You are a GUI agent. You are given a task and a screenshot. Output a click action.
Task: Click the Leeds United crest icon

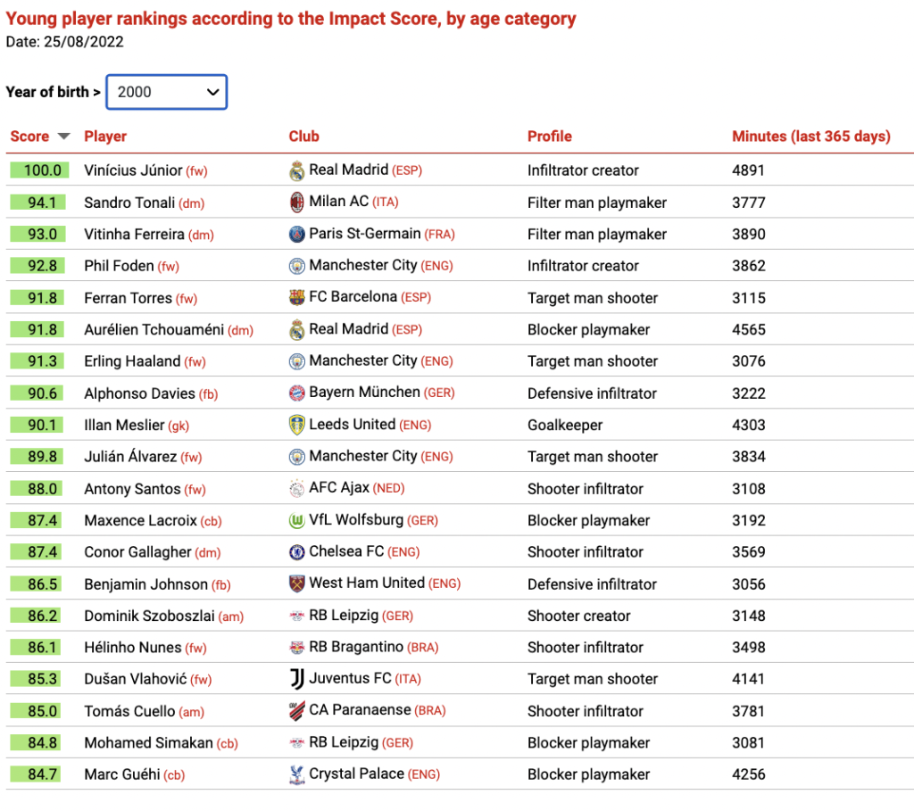click(x=296, y=425)
